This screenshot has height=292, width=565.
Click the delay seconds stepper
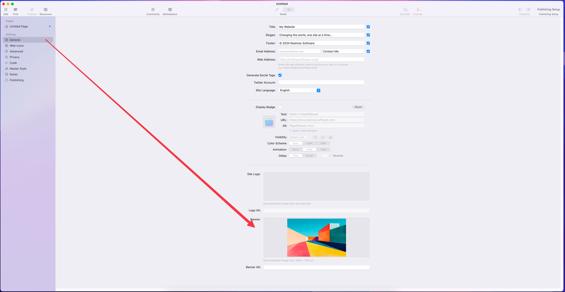coord(330,156)
